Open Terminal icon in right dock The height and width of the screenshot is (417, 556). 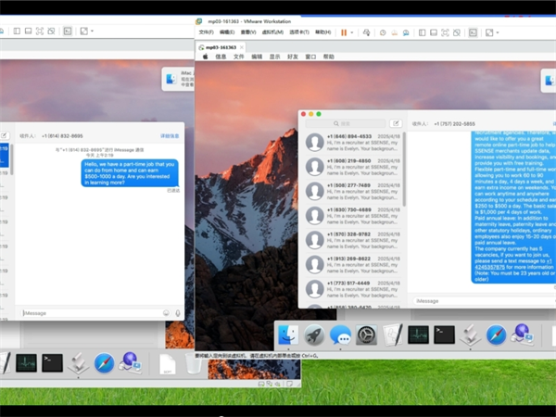[445, 335]
